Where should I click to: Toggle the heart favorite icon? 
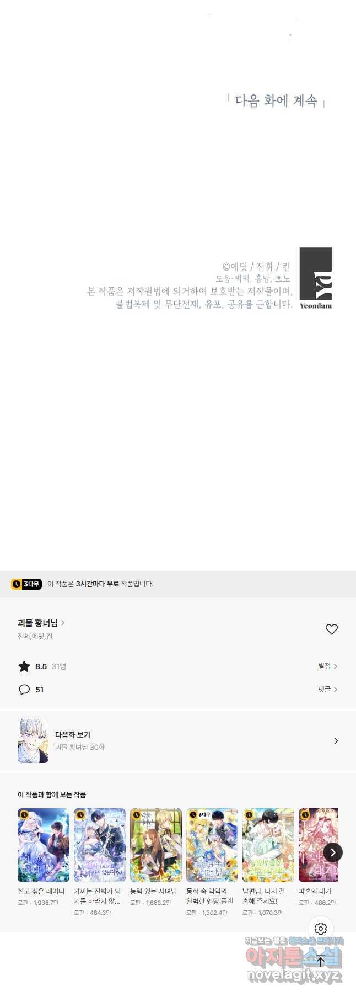331,629
